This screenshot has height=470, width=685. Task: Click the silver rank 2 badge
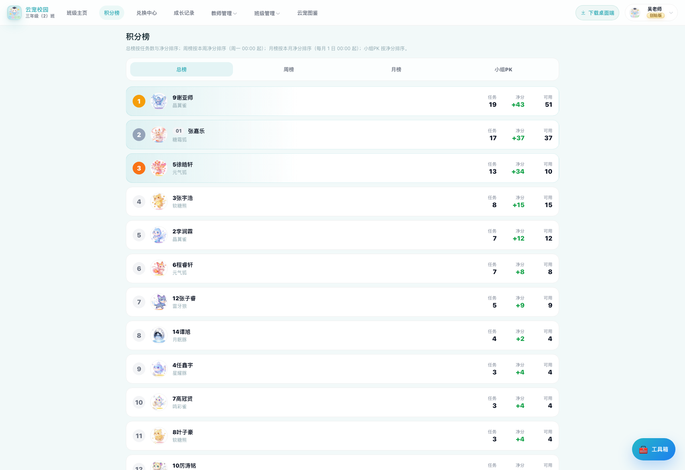click(x=139, y=135)
